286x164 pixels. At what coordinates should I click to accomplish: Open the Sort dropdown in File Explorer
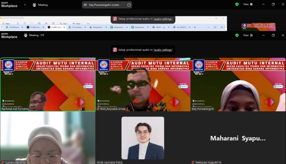click(64, 24)
